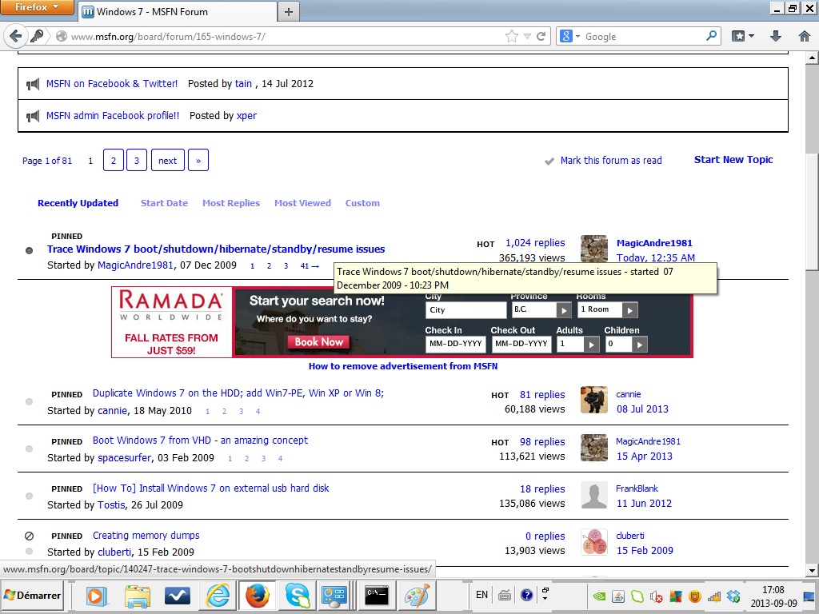This screenshot has height=614, width=819.
Task: Open the blue wave-line app in the taskbar
Action: [x=177, y=596]
